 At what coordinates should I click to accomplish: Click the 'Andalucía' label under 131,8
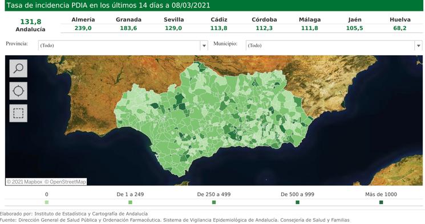pos(30,30)
